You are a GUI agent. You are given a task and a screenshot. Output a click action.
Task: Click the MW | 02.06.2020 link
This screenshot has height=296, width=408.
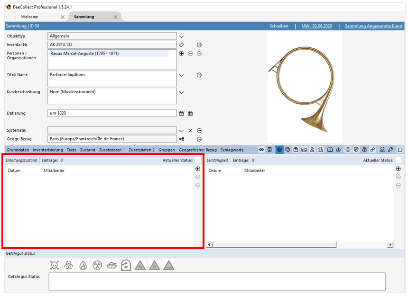coord(316,26)
